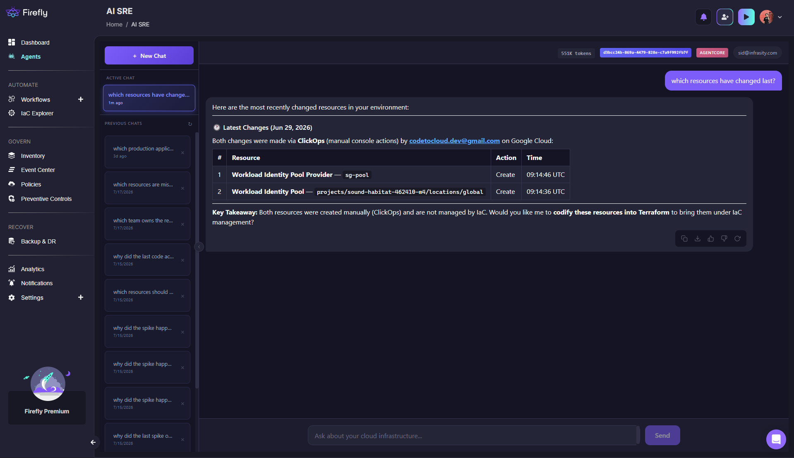Delete chat 'why did the last code ac...'
Screen dimensions: 794x458
point(182,260)
